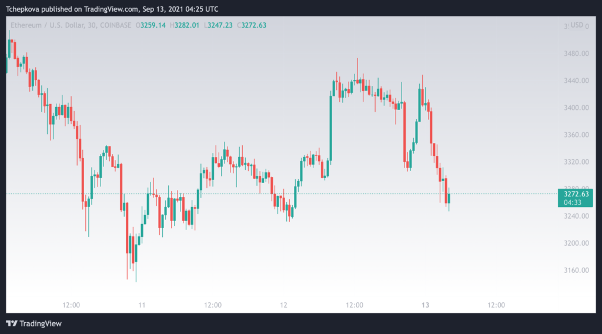Click the open value 3259.14
This screenshot has height=334, width=602.
coord(153,25)
